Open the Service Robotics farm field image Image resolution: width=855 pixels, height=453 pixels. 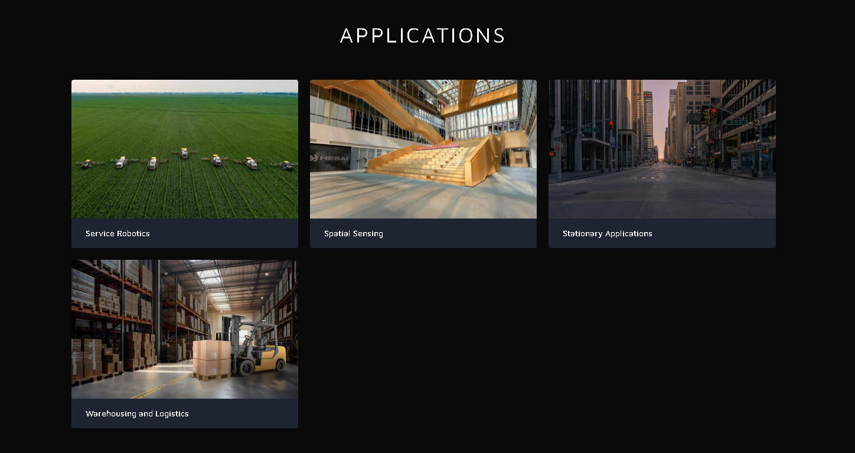pos(185,149)
